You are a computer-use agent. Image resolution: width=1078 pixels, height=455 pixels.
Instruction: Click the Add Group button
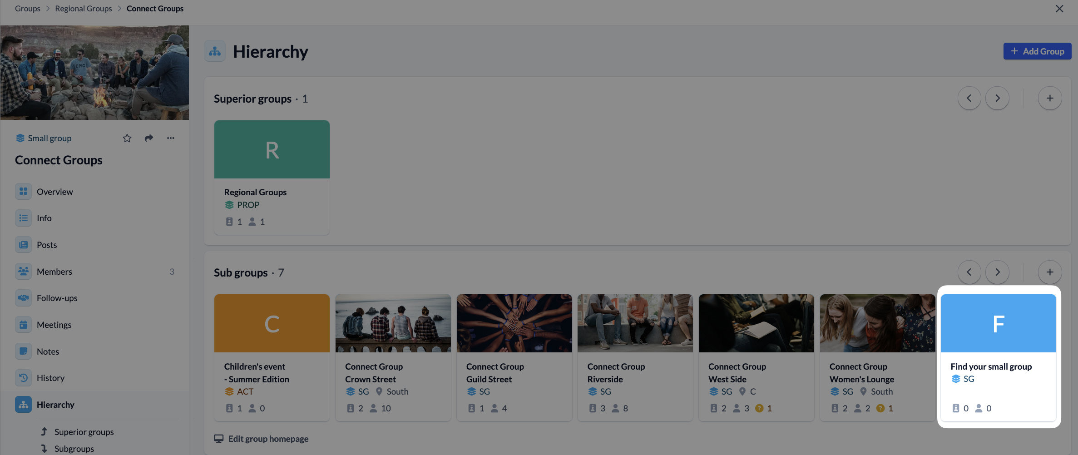[x=1037, y=51]
